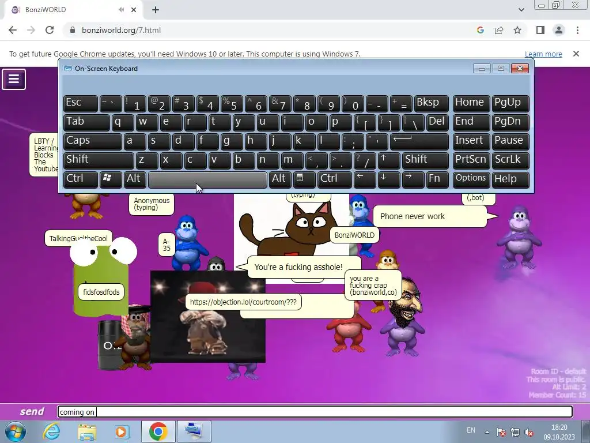Click the site lock icon in the address bar
Screen dimensions: 590x443
pyautogui.click(x=73, y=30)
